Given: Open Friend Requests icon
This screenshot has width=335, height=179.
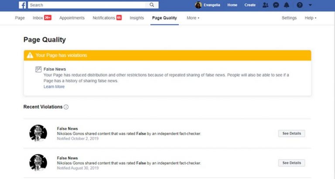Looking at the screenshot, I should point(266,5).
